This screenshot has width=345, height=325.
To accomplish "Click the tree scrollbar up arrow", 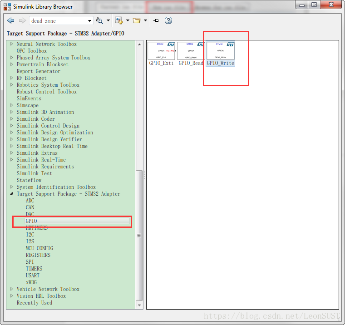I will click(x=139, y=44).
